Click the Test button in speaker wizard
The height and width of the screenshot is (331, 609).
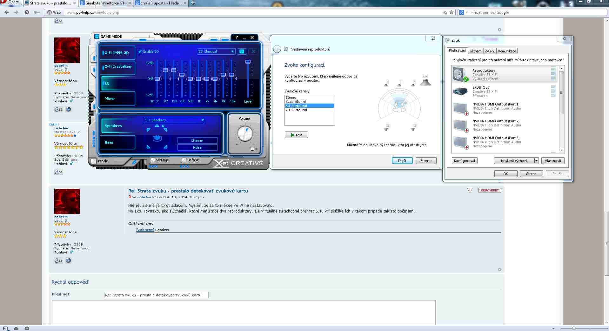click(x=296, y=135)
